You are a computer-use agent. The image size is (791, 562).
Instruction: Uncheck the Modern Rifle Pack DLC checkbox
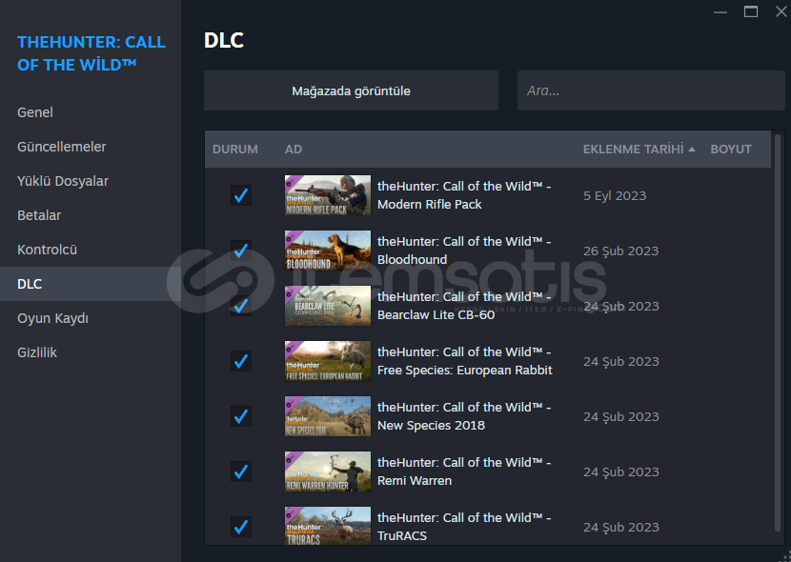[x=240, y=195]
